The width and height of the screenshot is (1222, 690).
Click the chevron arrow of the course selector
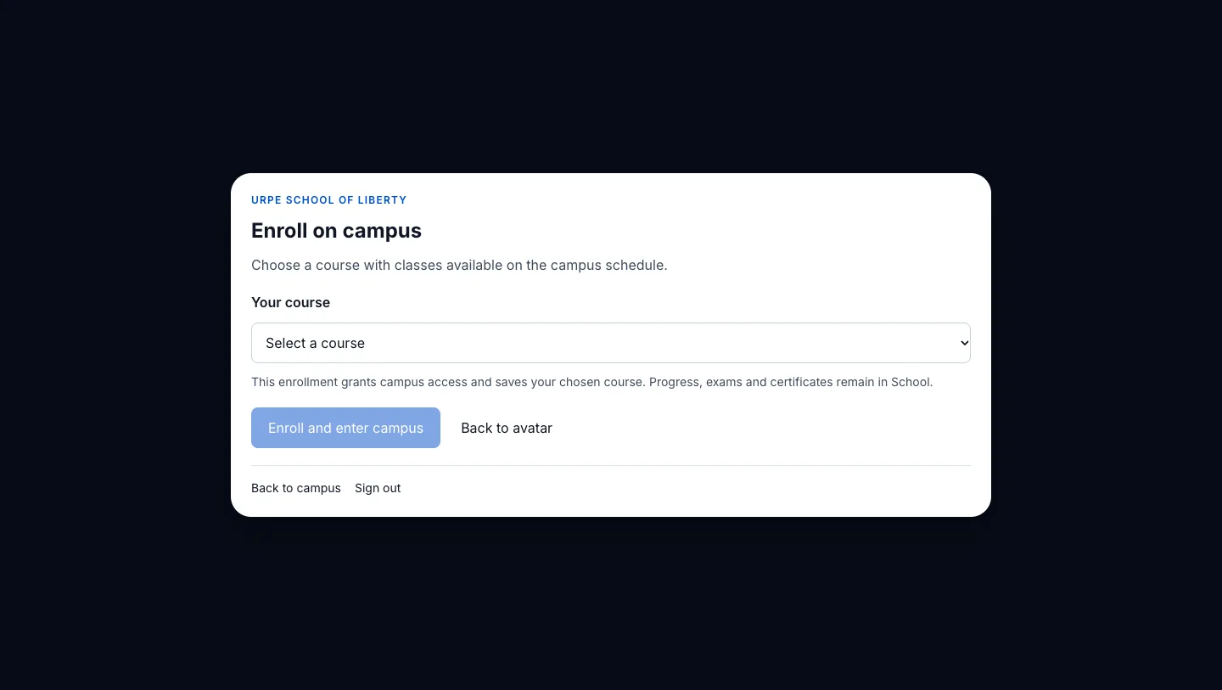pyautogui.click(x=964, y=343)
